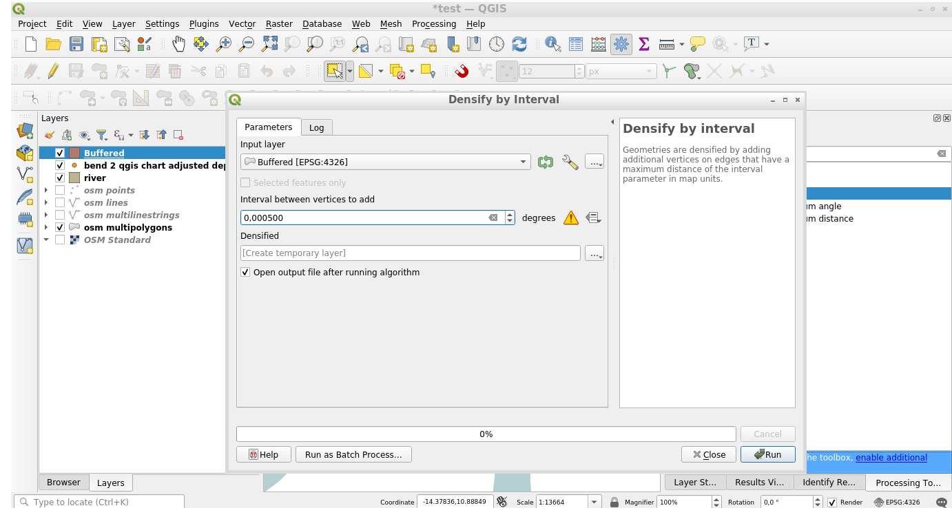This screenshot has width=952, height=508.
Task: Expand the osm points layer tree
Action: pos(46,190)
